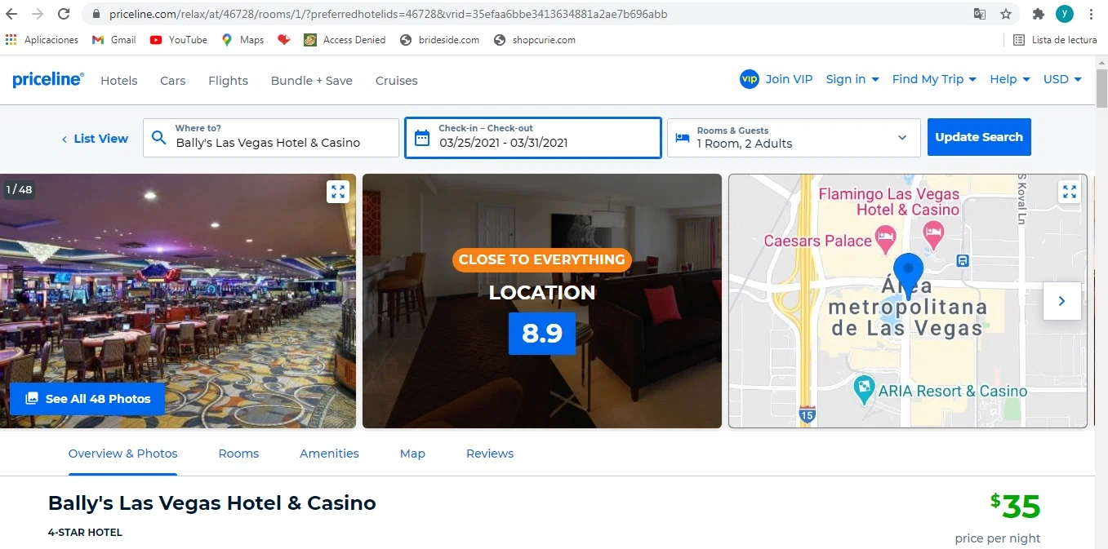Click the translate page icon in address bar
Image resolution: width=1108 pixels, height=549 pixels.
980,14
